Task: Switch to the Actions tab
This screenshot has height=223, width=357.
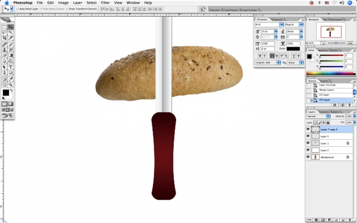Action: pos(324,81)
